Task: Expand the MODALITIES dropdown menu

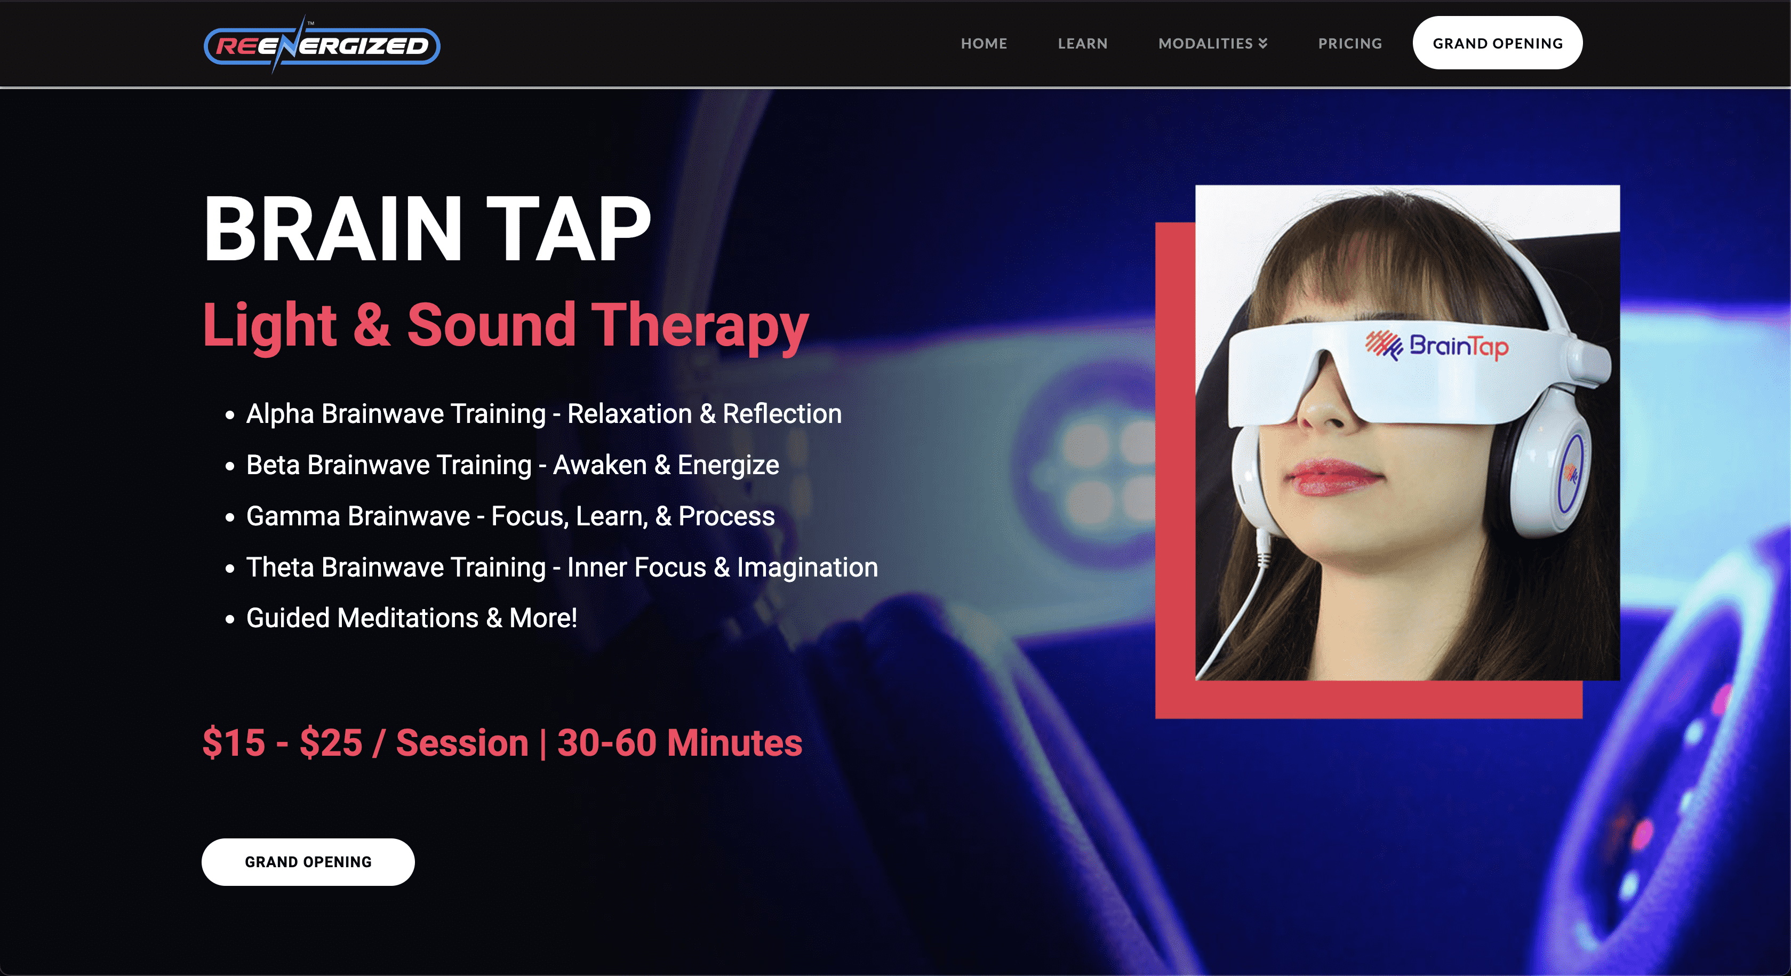Action: [1213, 43]
